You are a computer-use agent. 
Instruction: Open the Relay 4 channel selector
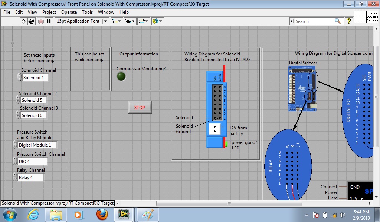tap(31, 177)
